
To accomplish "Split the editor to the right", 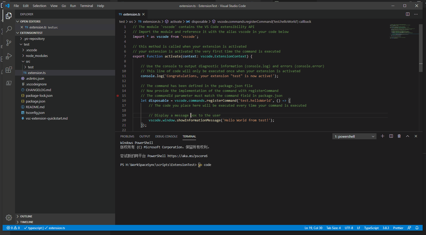I will (x=408, y=14).
